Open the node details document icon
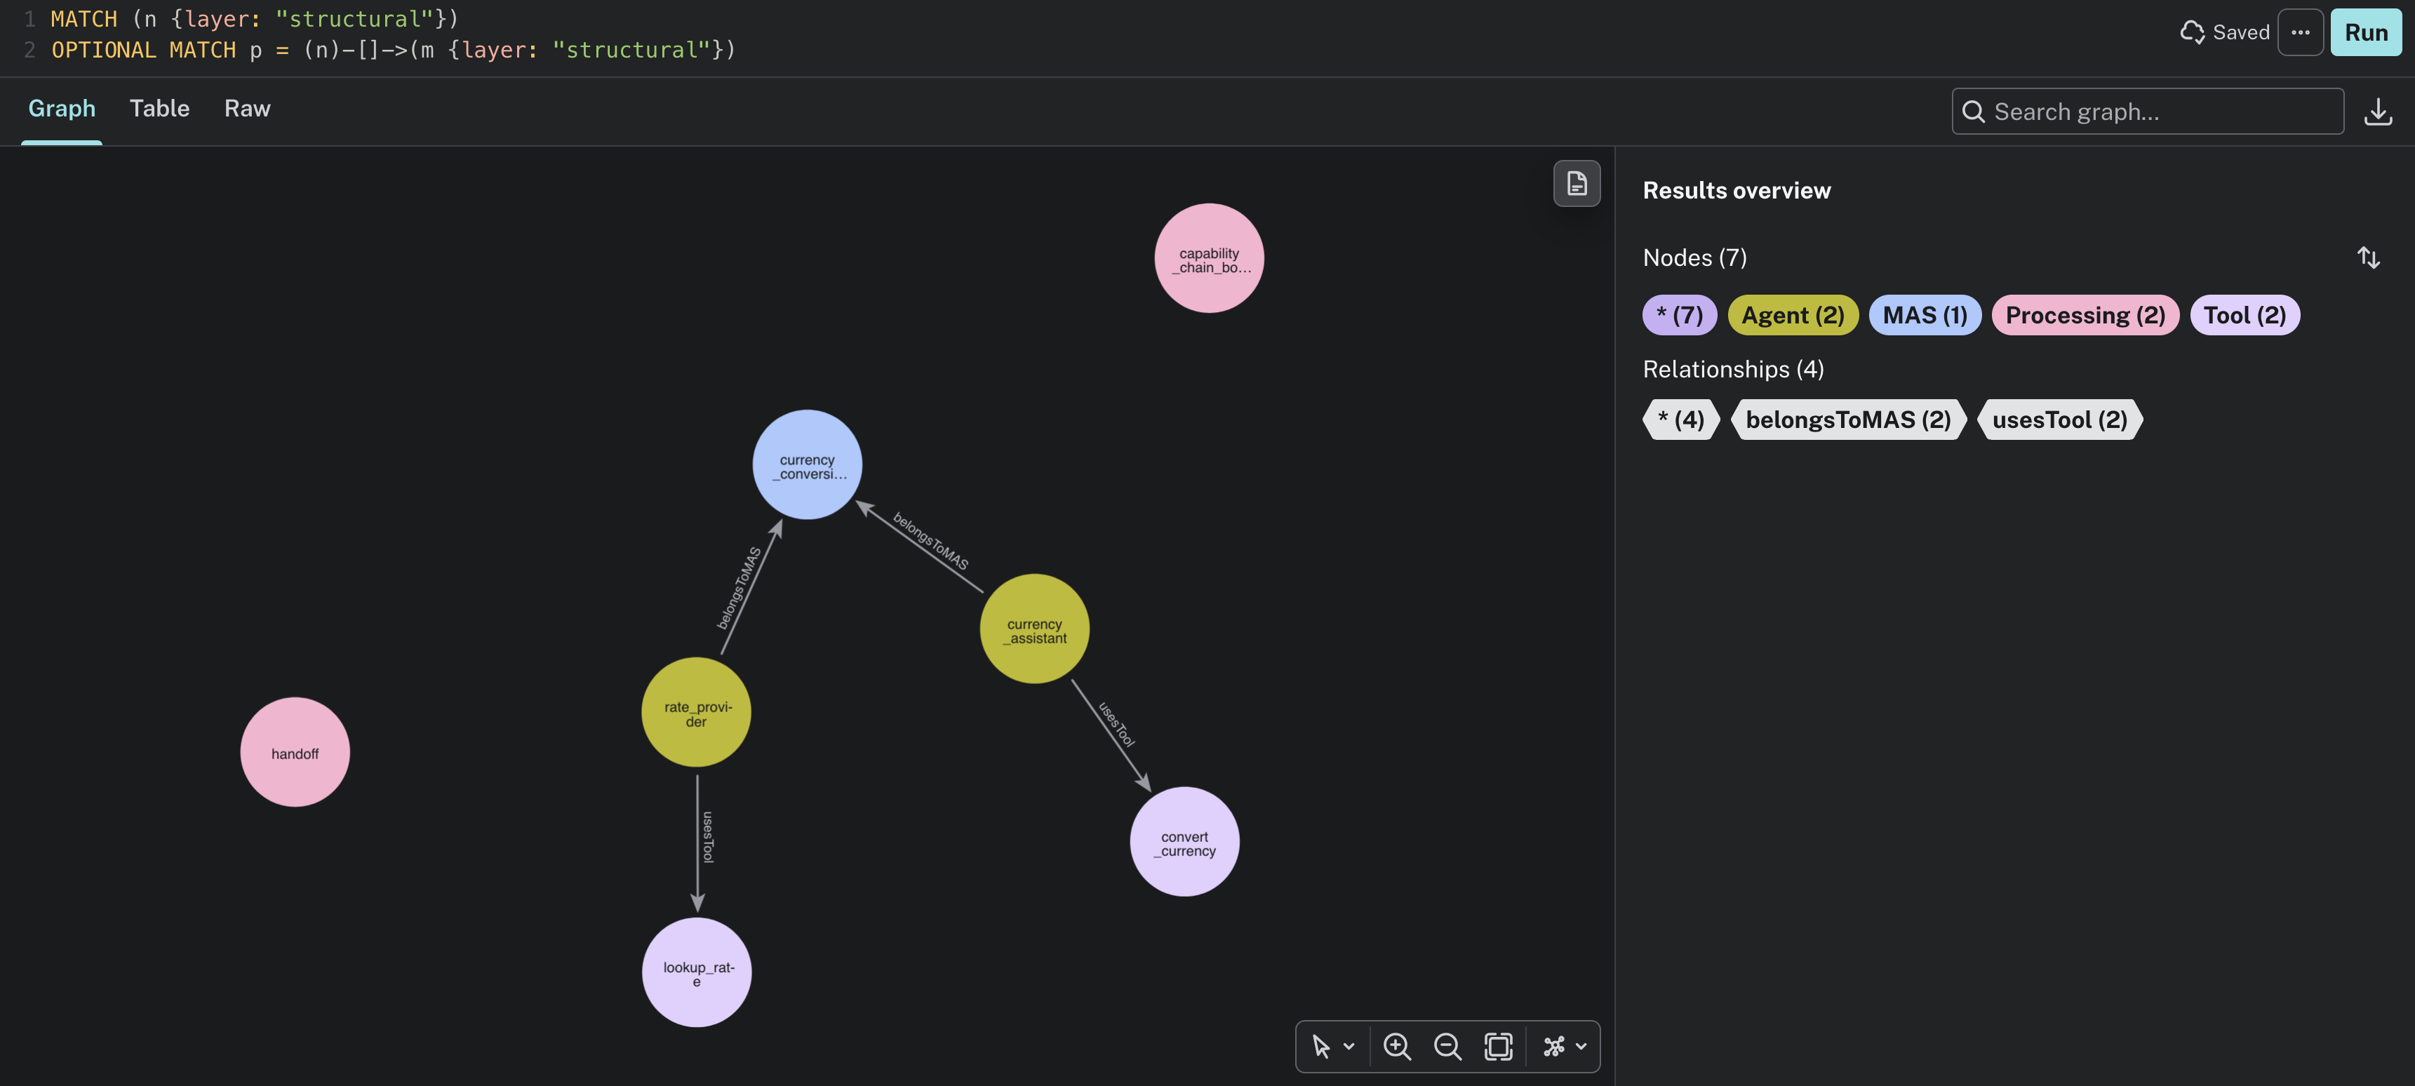The image size is (2415, 1086). [1577, 182]
